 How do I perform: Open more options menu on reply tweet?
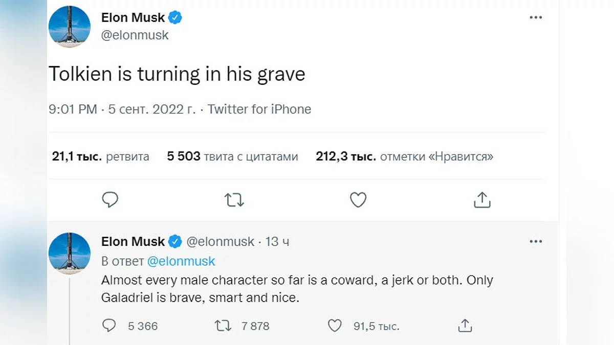(535, 241)
